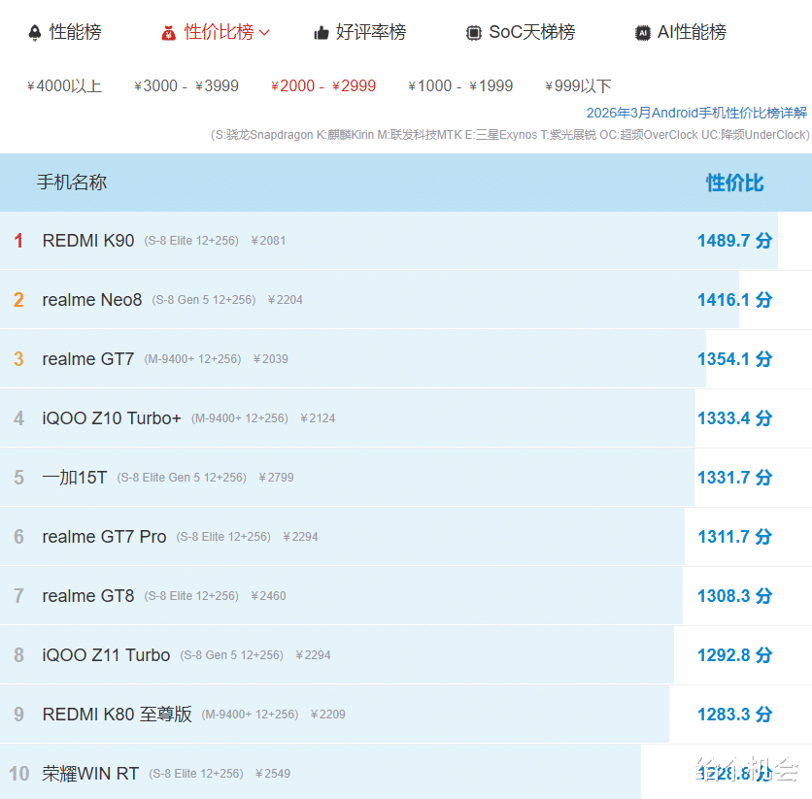Open the realme Neo8 entry

[92, 300]
